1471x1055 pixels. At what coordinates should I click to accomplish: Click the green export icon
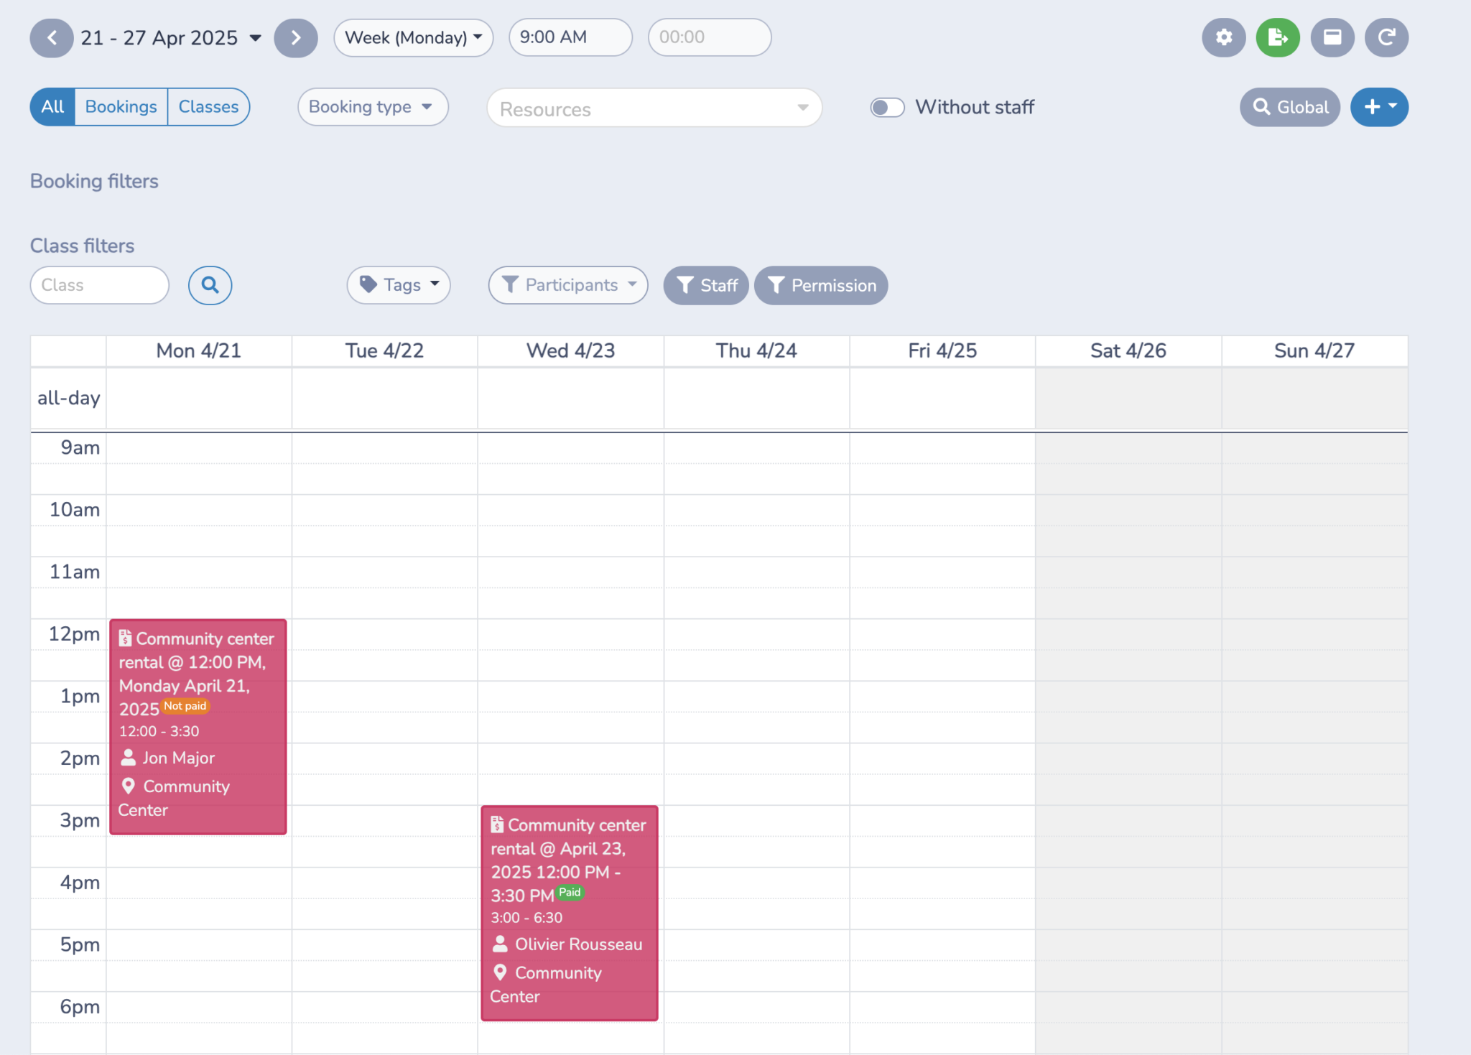click(1278, 37)
